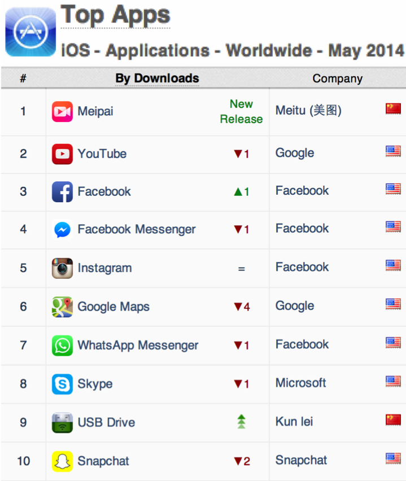Click the down 1 indicator for Skype
Viewport: 406px width, 481px height.
[242, 384]
